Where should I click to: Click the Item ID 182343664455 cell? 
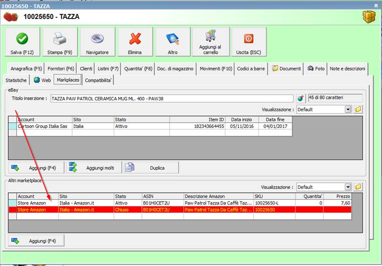pyautogui.click(x=197, y=126)
